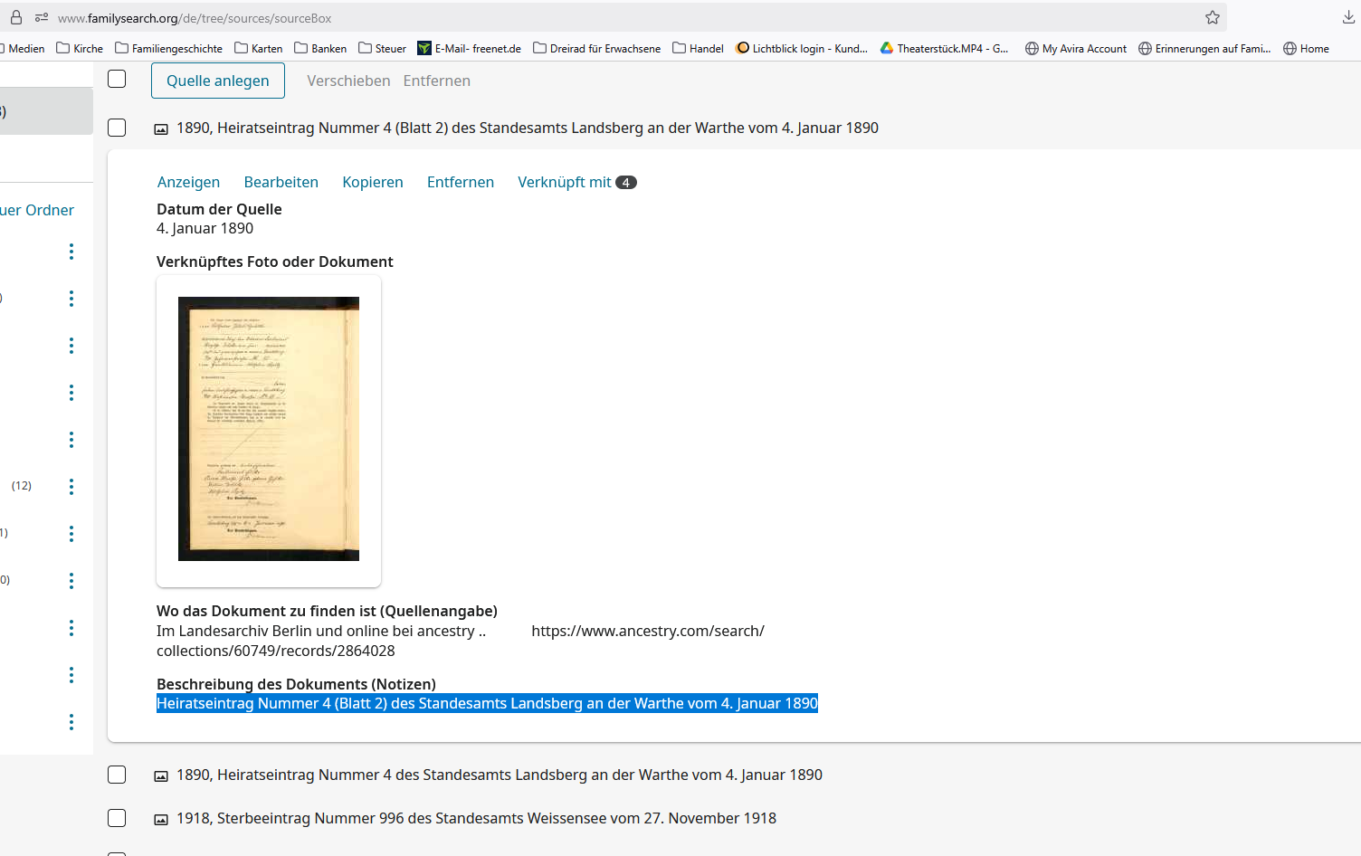Screen dimensions: 1361x856
Task: Click Verschieben in the toolbar
Action: pyautogui.click(x=348, y=81)
